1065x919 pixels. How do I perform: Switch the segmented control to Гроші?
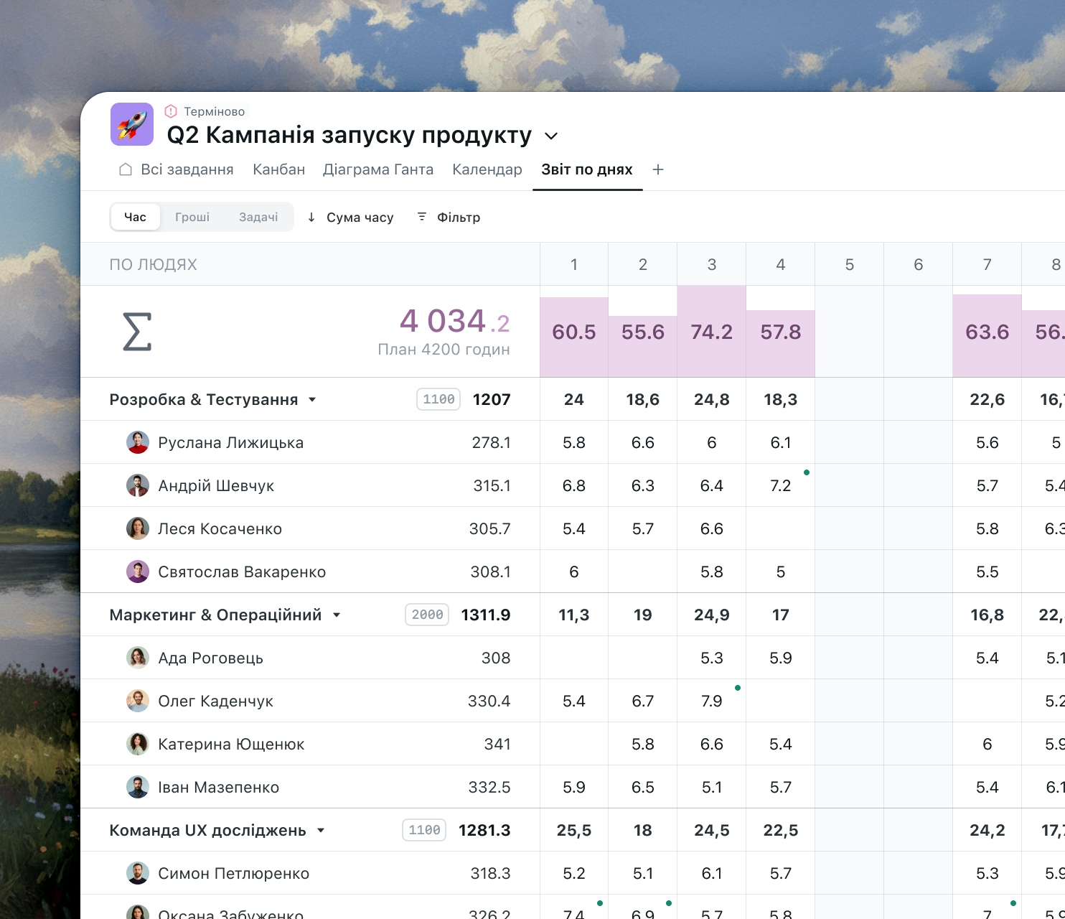click(192, 217)
